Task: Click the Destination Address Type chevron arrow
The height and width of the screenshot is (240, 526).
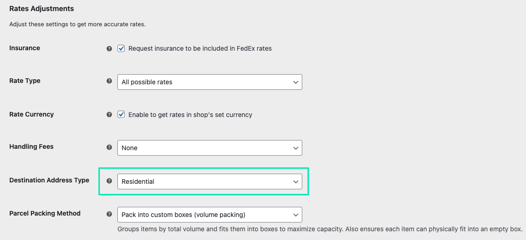Action: [x=296, y=181]
